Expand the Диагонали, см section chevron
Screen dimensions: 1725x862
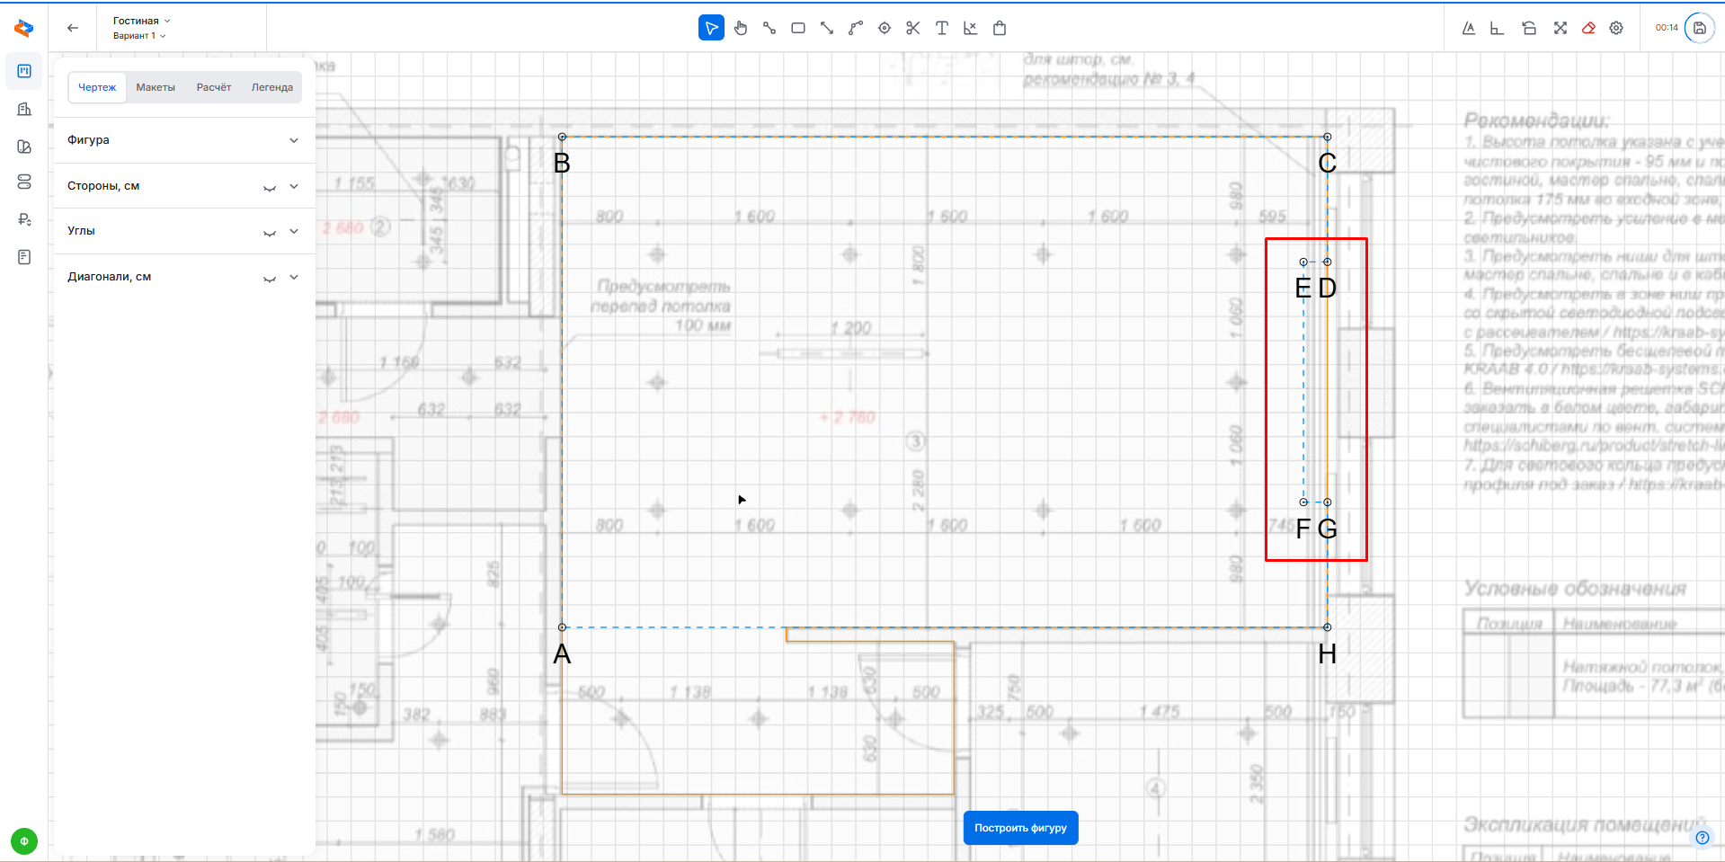294,277
